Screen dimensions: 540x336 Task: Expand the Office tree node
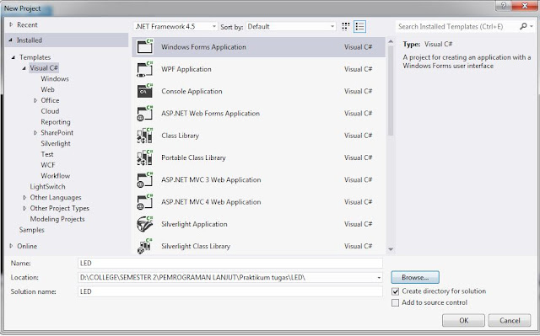35,100
